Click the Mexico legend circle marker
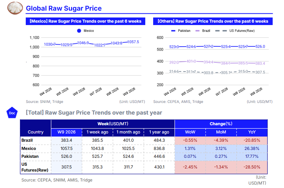Screen dimensions: 284x188 pos(79,31)
